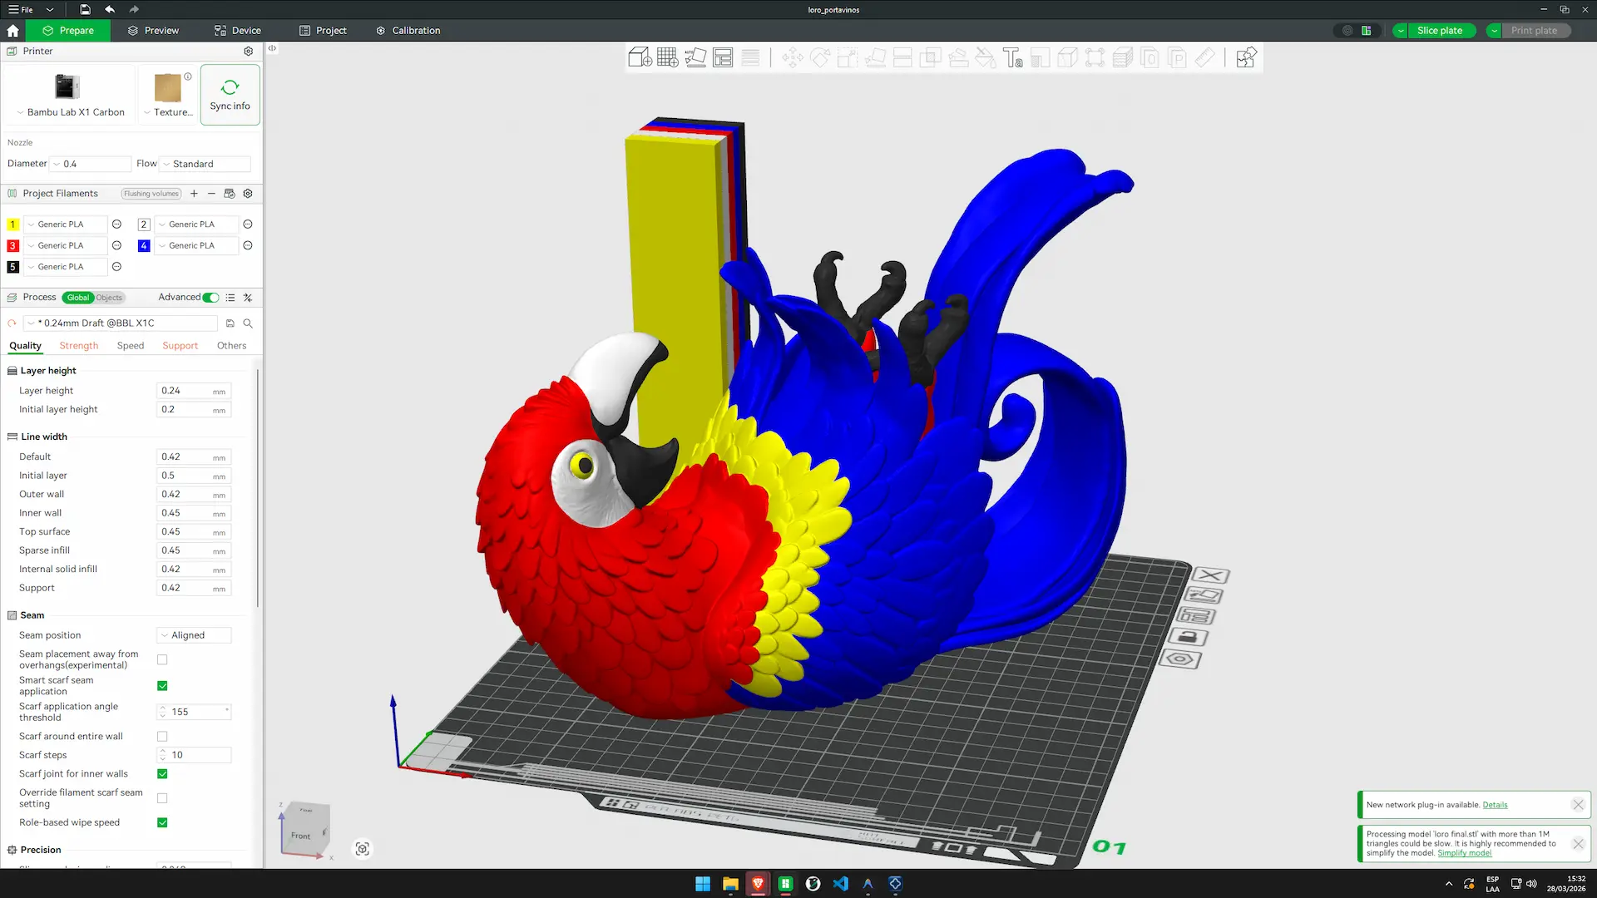The image size is (1597, 898).
Task: Open the Flushing volumes settings
Action: pos(151,194)
